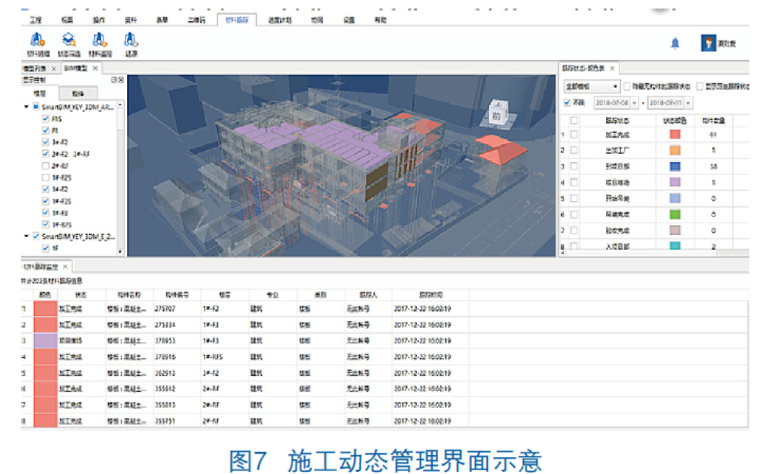Select the row with component number 362913
Image resolution: width=763 pixels, height=474 pixels.
384,373
